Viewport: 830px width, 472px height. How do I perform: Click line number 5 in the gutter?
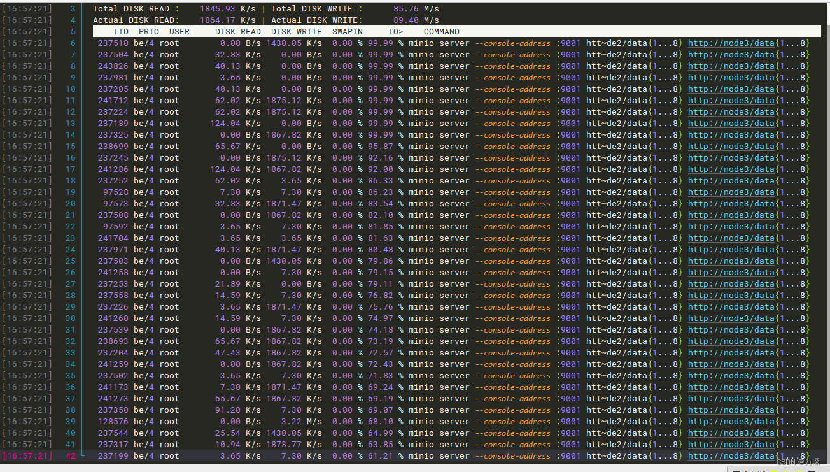coord(73,32)
